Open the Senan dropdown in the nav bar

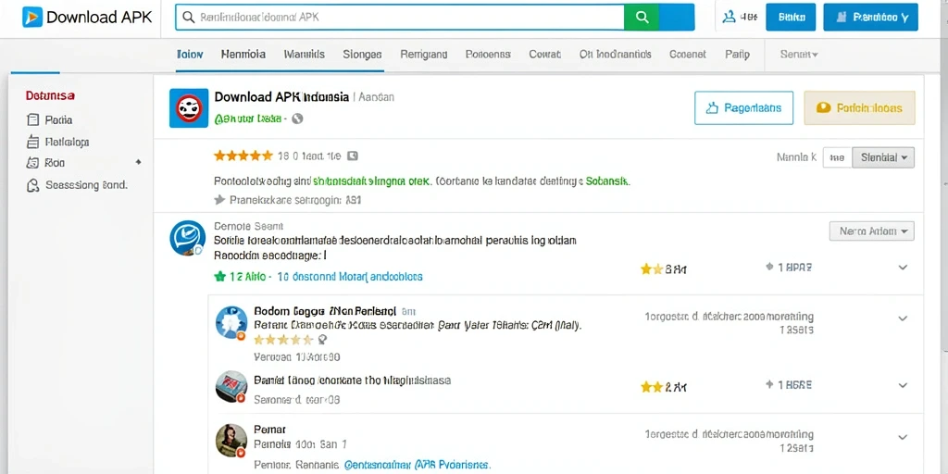point(799,55)
